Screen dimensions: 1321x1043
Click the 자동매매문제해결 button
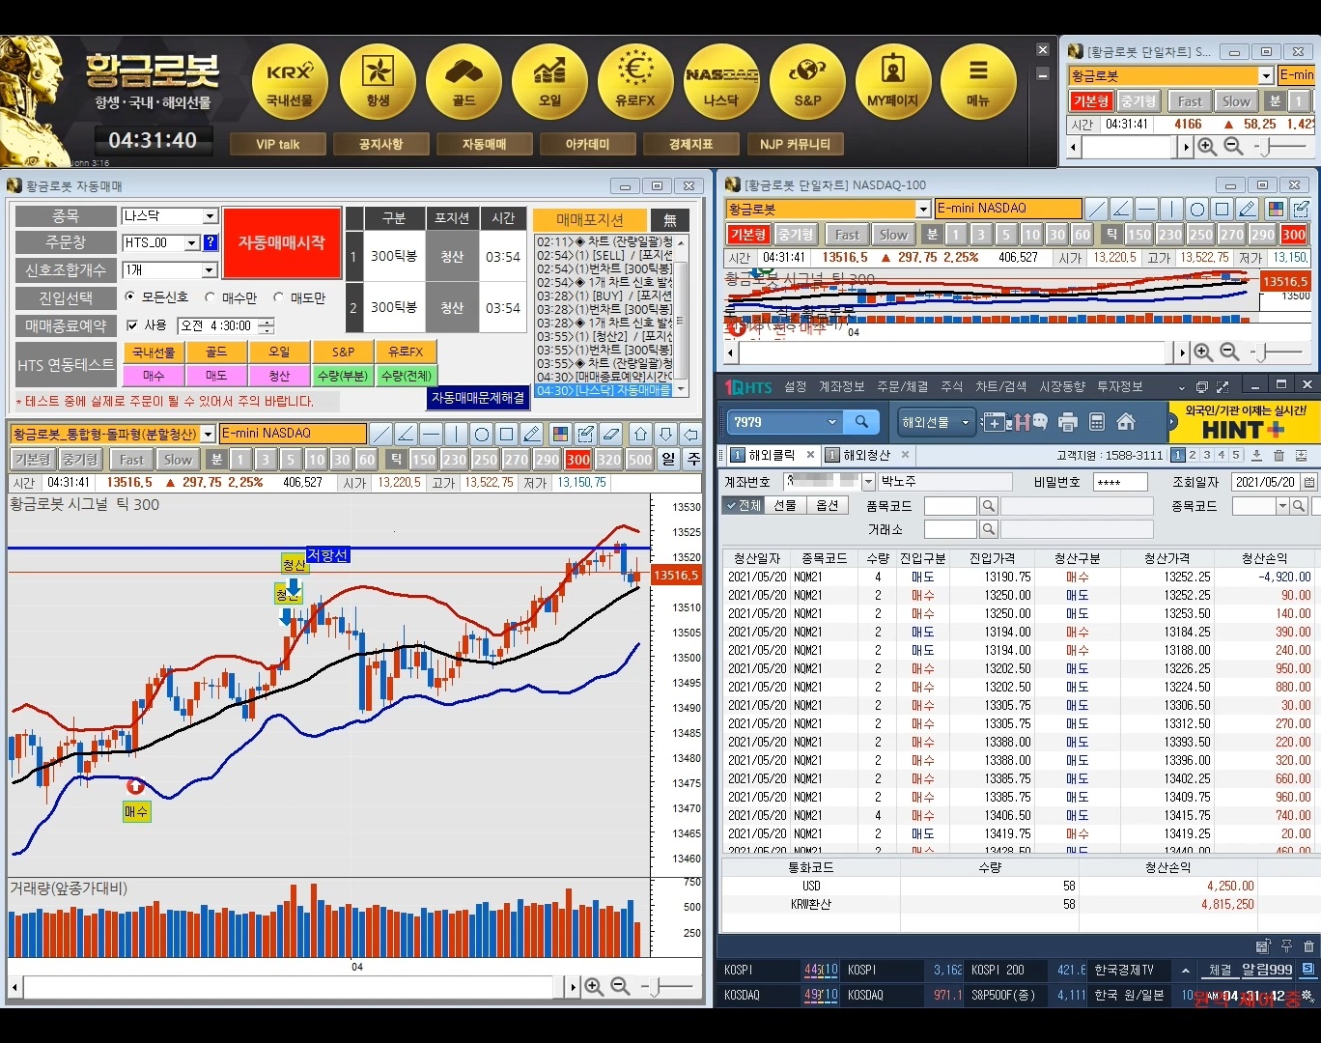[x=478, y=397]
